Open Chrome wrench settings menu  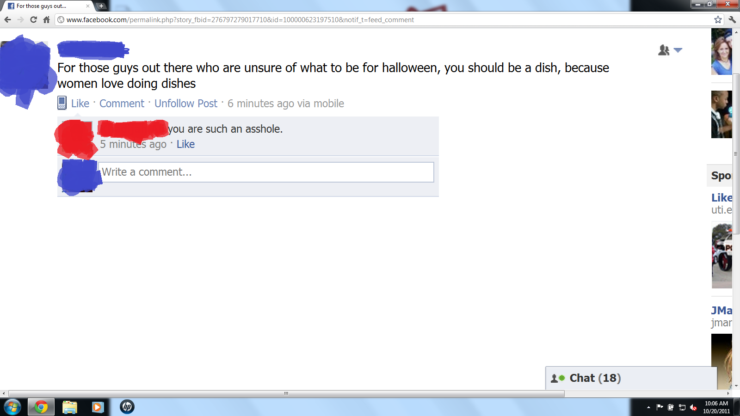pyautogui.click(x=732, y=20)
